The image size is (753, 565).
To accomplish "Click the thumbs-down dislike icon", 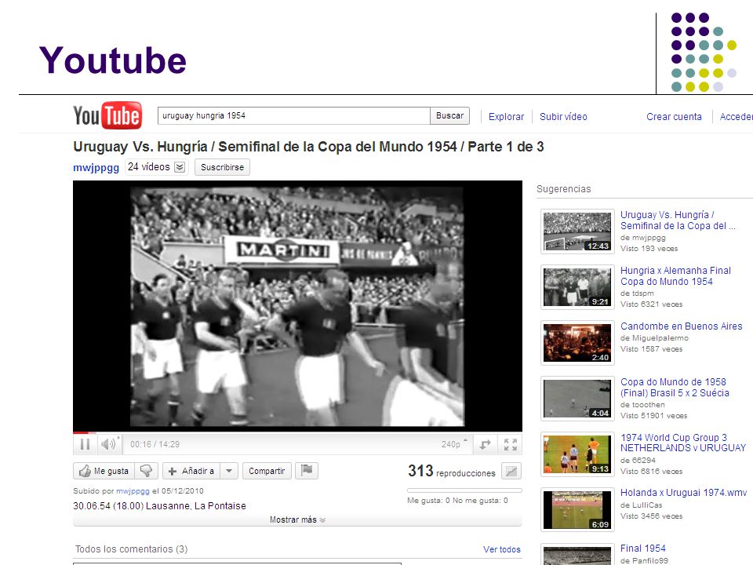I will click(146, 471).
